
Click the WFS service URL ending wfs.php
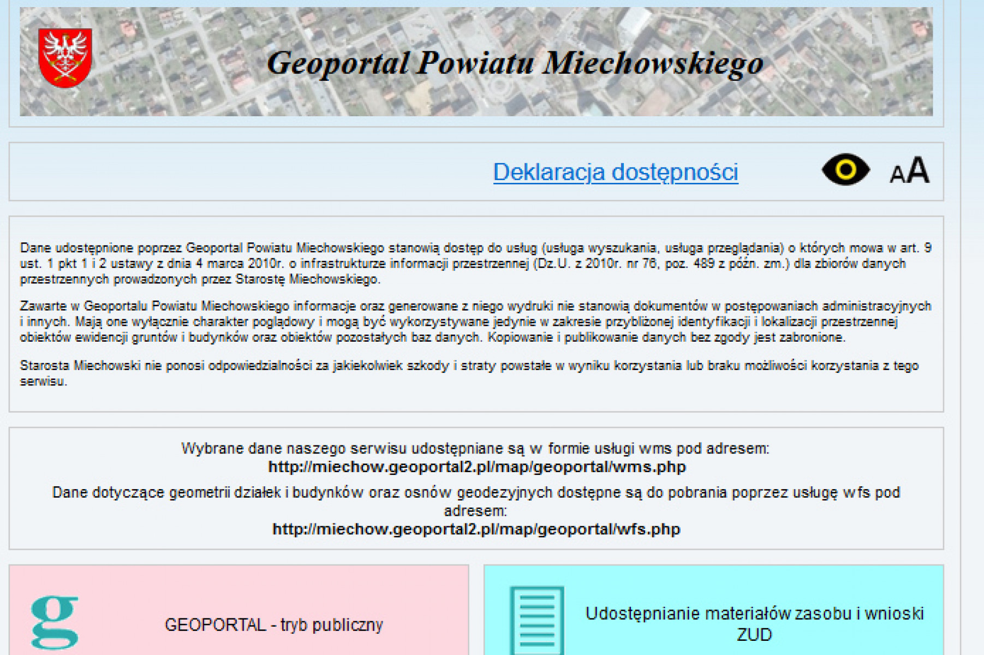click(x=476, y=529)
